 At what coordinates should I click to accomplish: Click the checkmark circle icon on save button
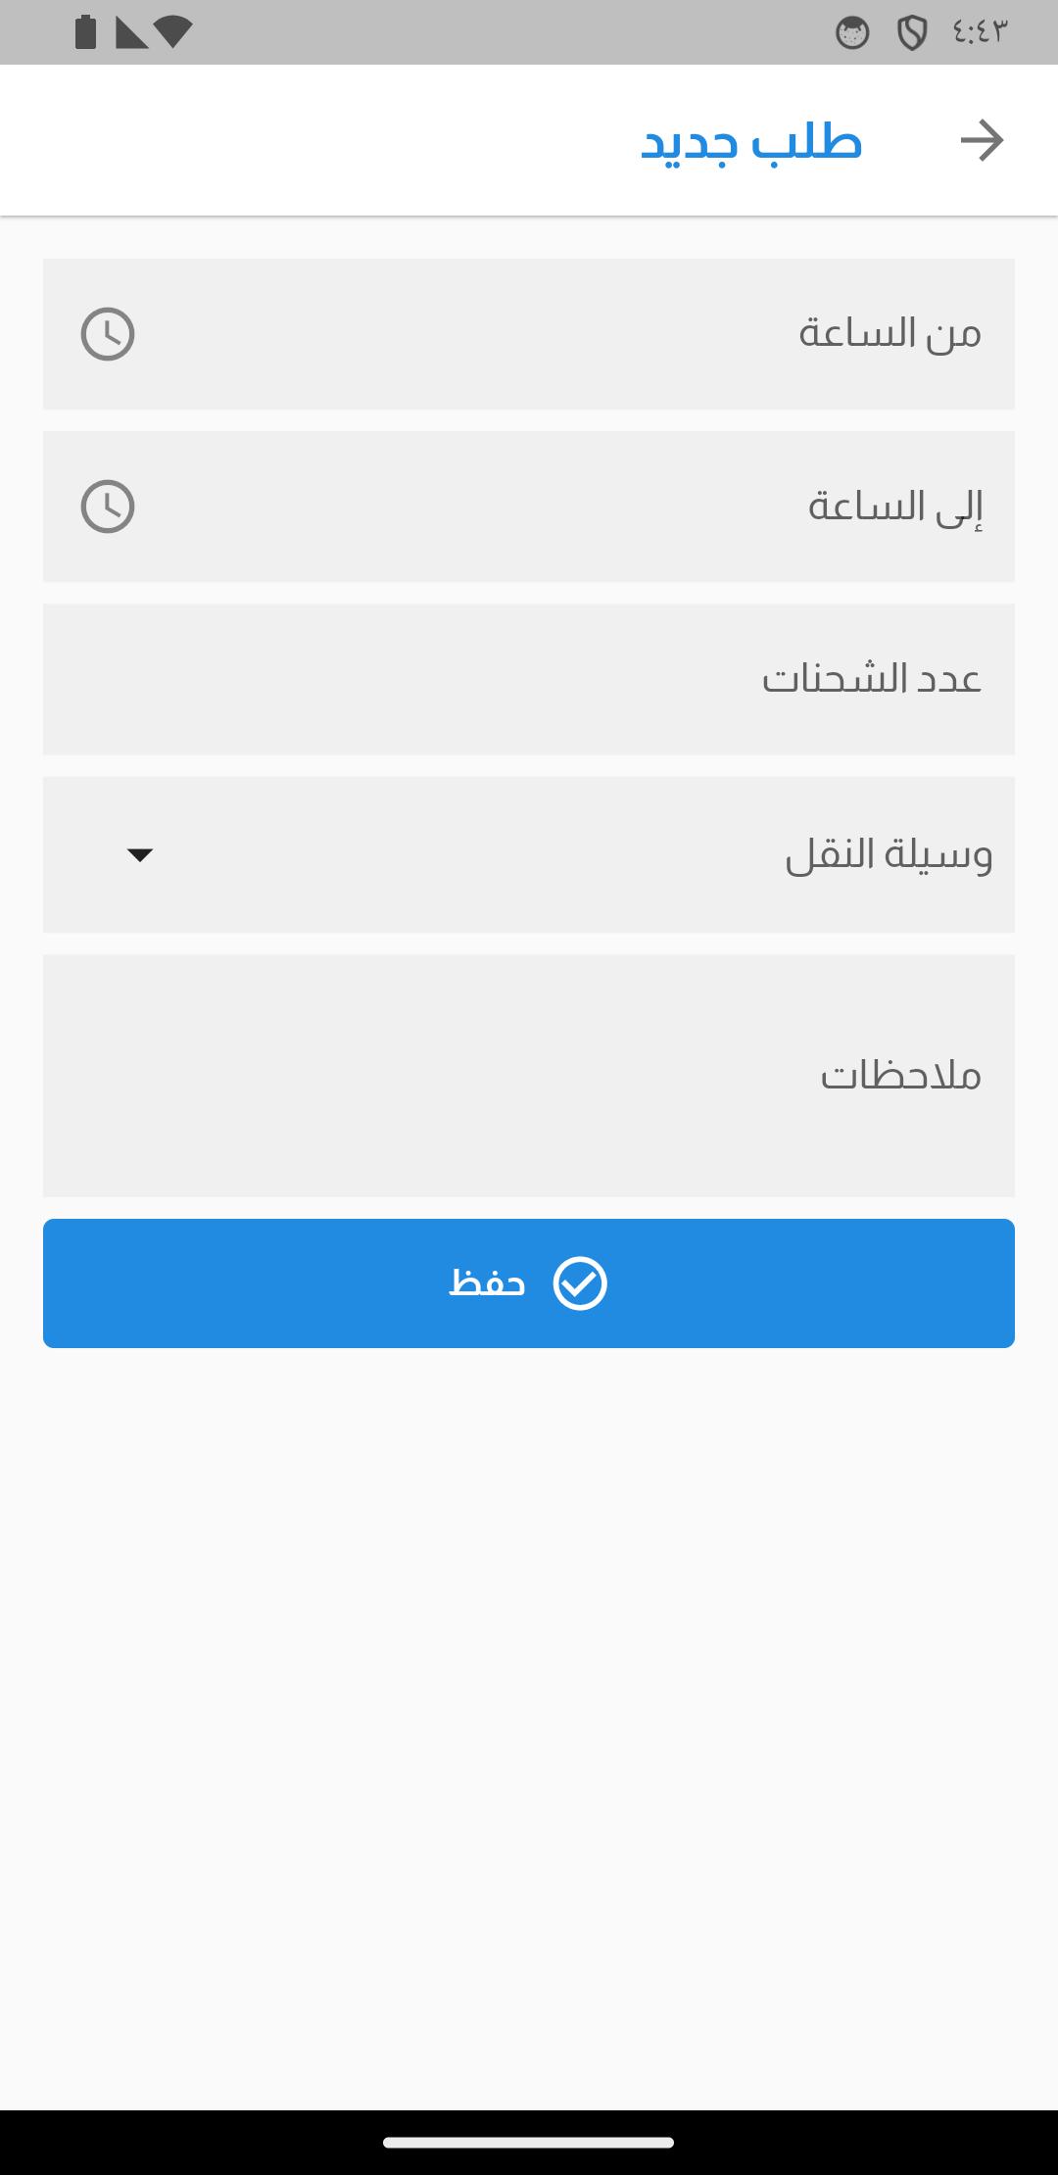click(x=580, y=1283)
